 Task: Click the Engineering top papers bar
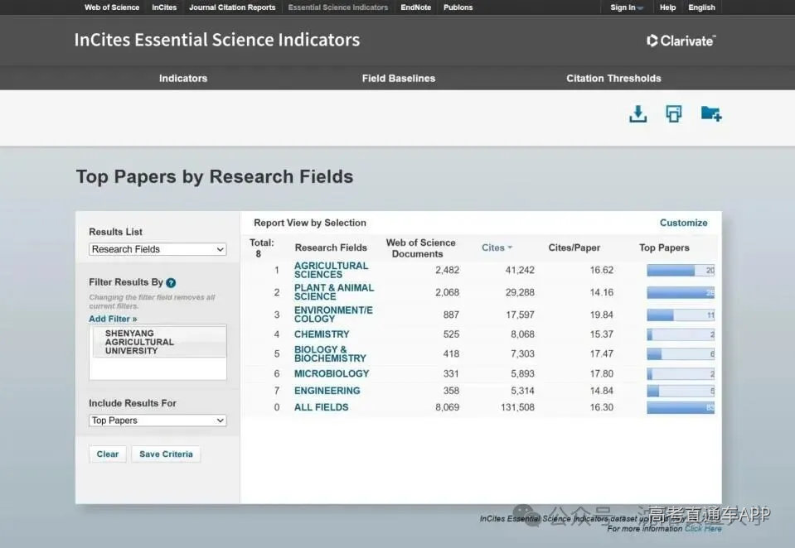(681, 391)
